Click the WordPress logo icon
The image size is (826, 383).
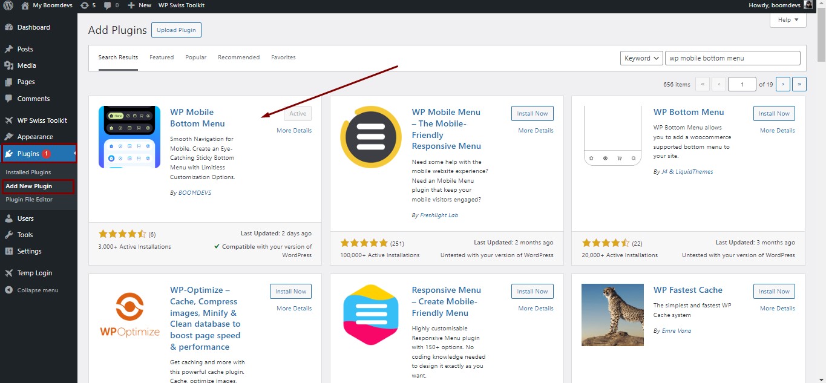(x=8, y=5)
